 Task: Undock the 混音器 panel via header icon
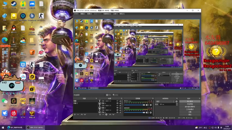[x=153, y=98]
